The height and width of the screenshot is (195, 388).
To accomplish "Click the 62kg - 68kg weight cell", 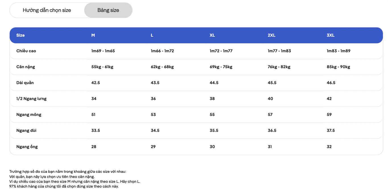I will [162, 67].
